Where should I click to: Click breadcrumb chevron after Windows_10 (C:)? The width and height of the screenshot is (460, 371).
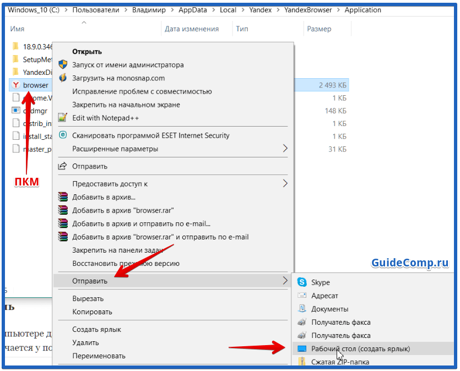point(66,10)
